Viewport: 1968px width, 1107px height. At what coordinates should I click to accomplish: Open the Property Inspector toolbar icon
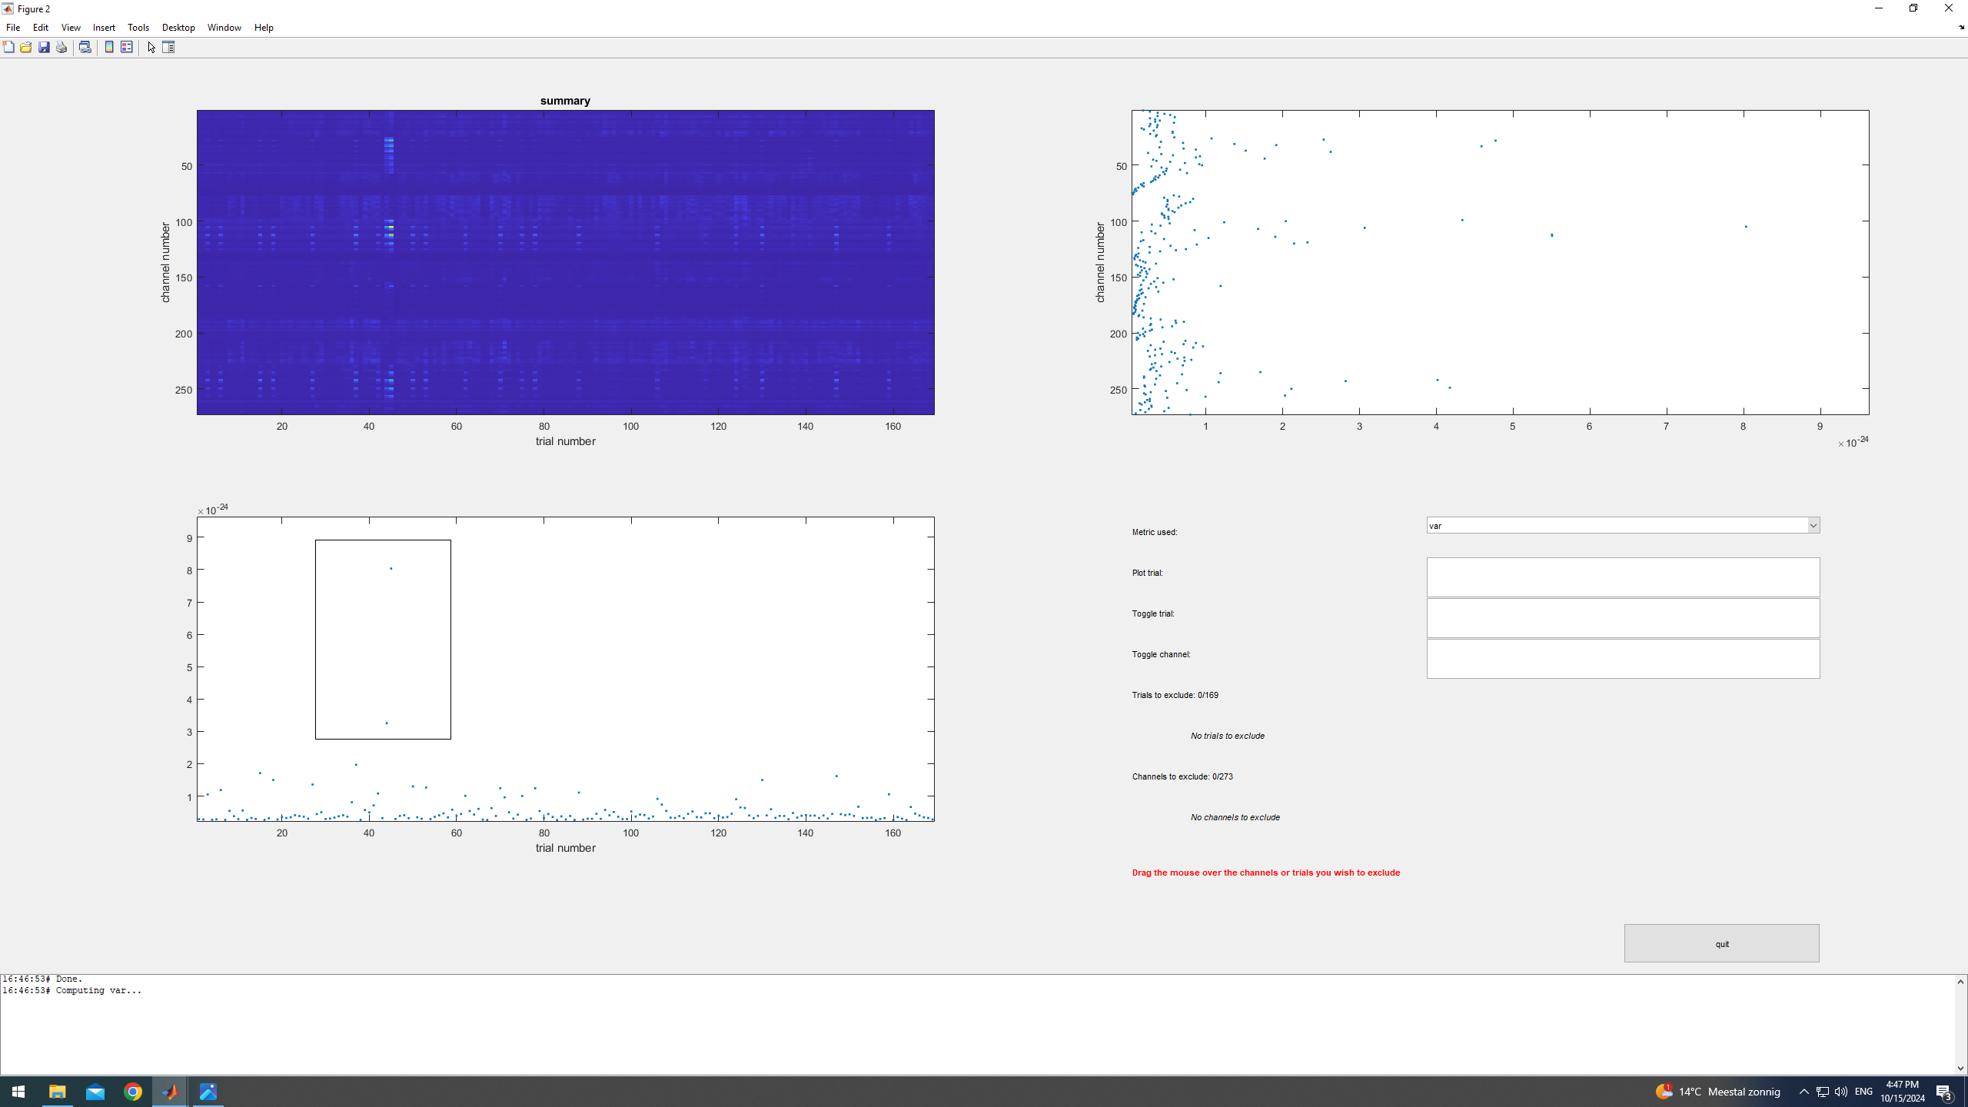pyautogui.click(x=169, y=48)
